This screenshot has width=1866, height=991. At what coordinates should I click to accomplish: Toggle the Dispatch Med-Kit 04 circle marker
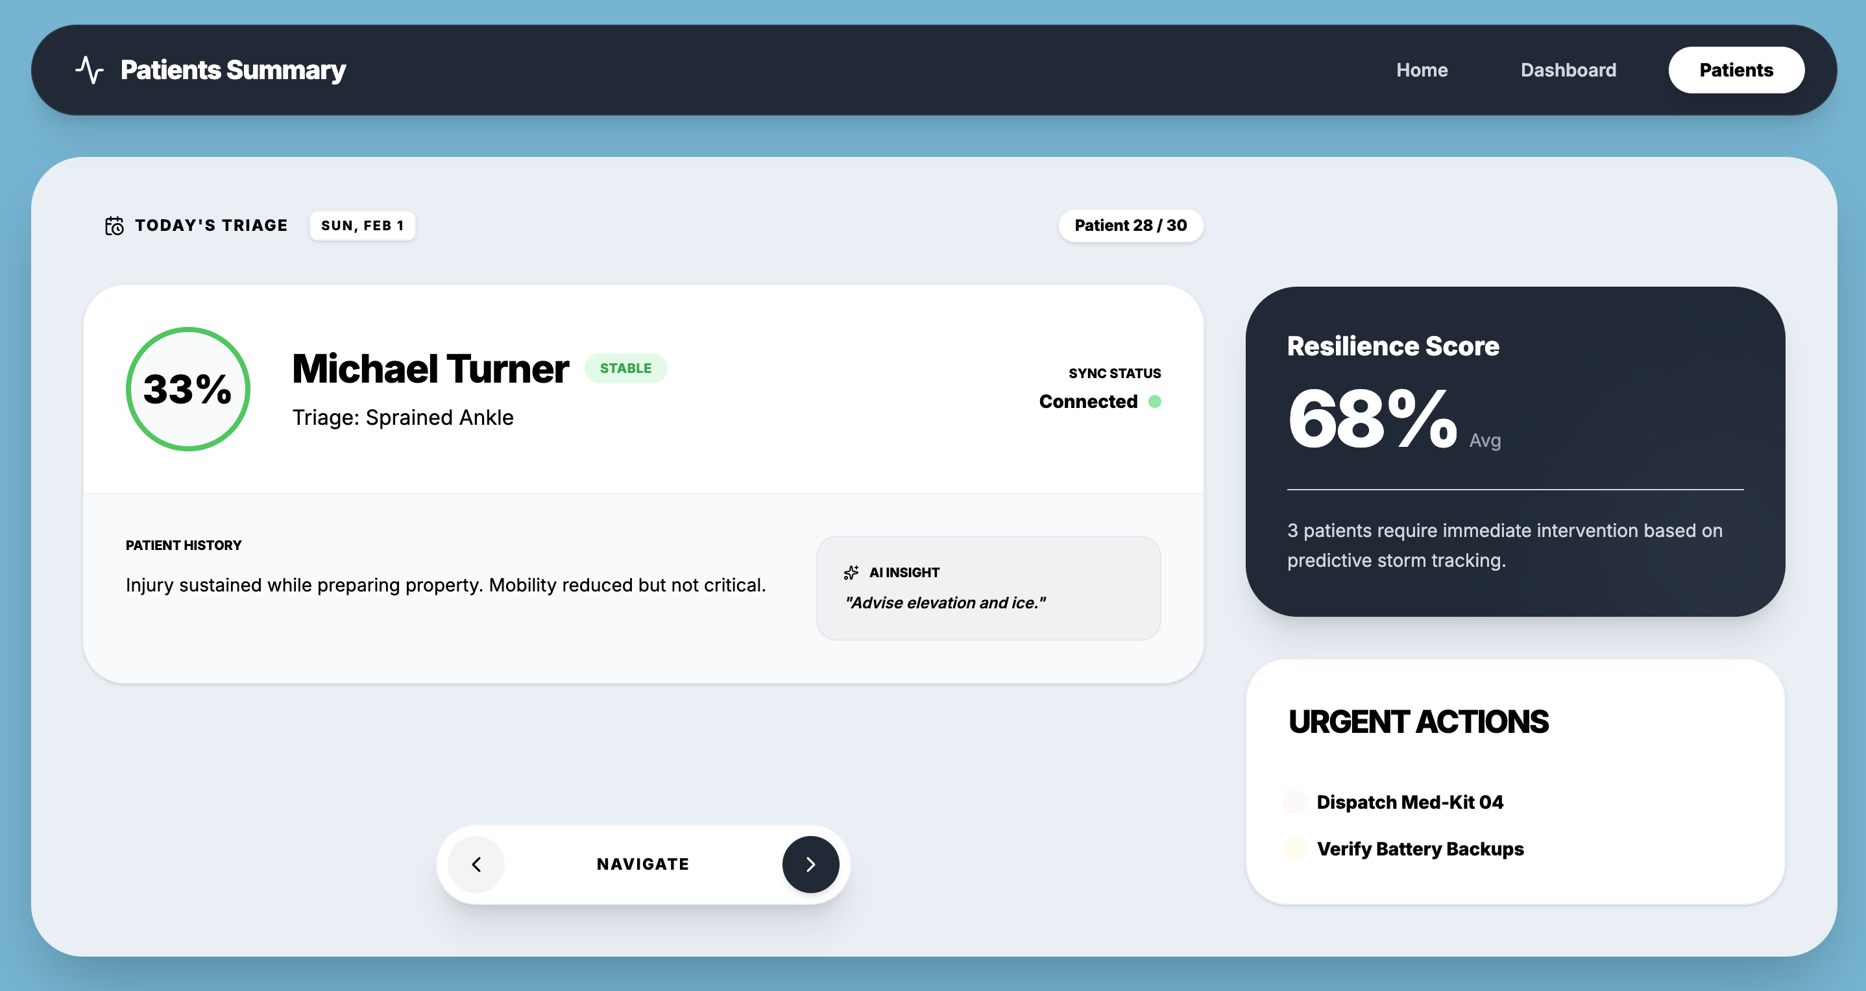pyautogui.click(x=1294, y=802)
